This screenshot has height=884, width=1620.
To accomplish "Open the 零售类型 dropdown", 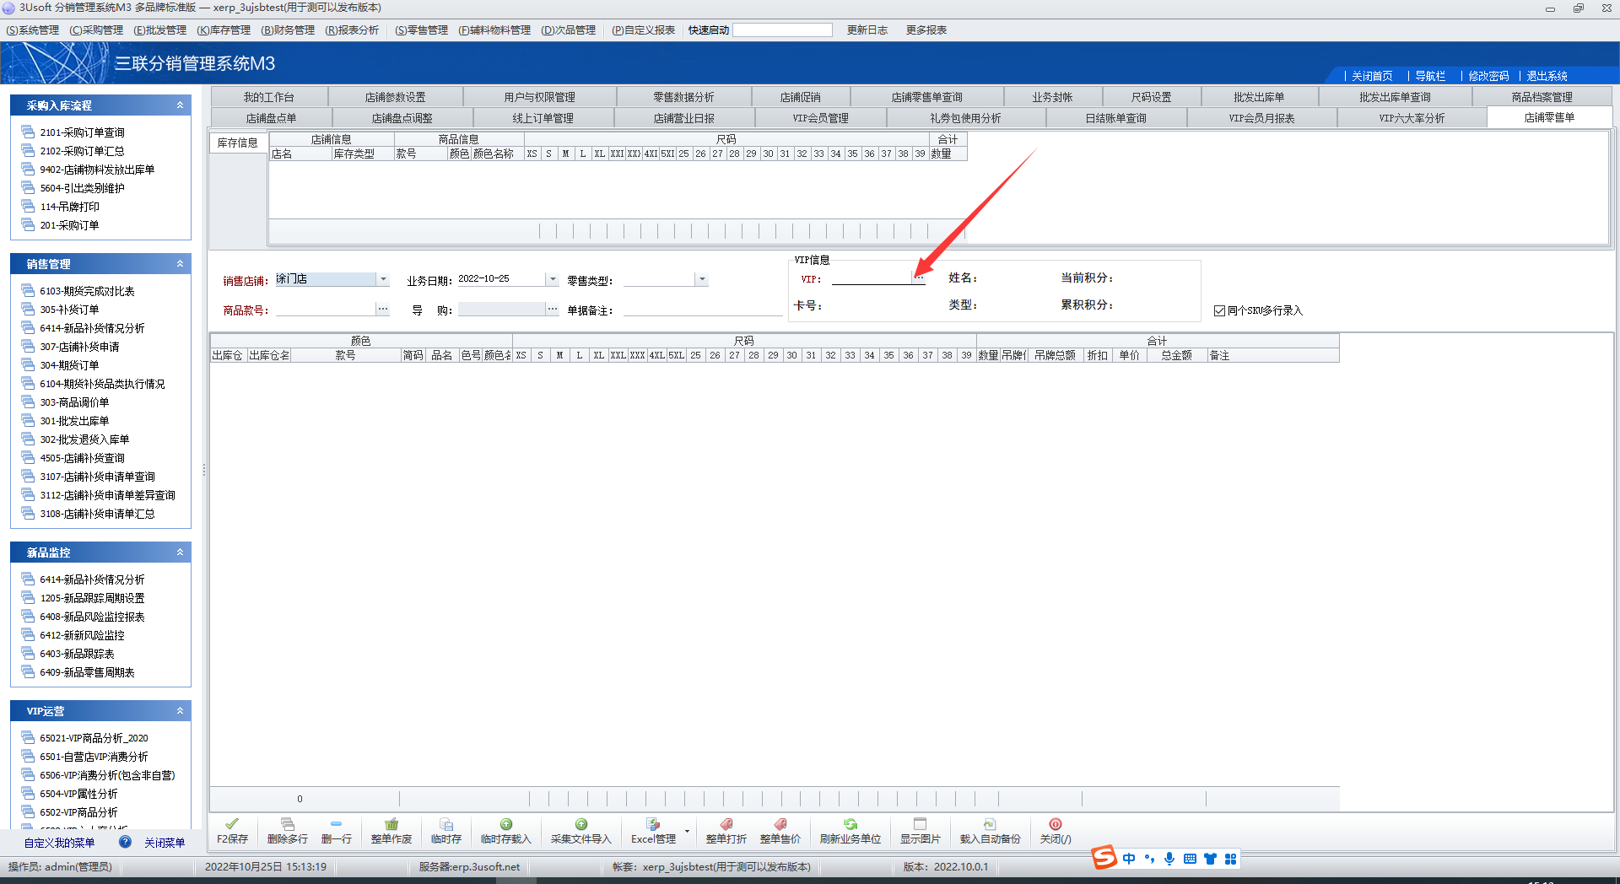I will [x=702, y=279].
